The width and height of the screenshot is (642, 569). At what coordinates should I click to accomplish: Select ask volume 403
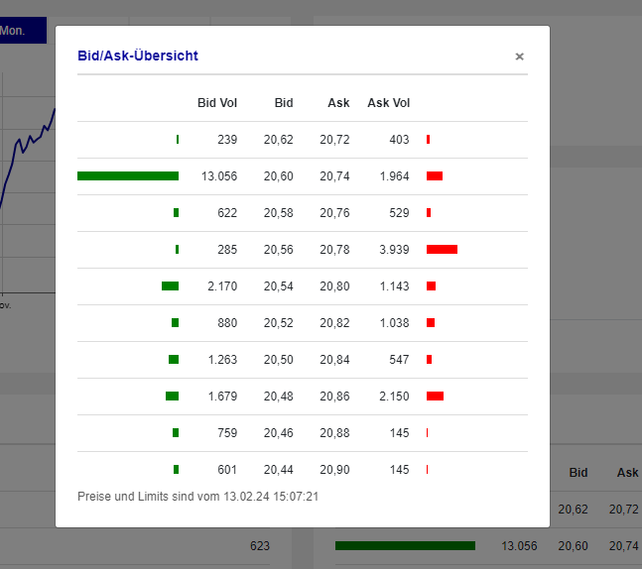click(399, 140)
